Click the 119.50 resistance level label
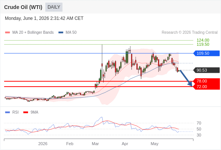Screen dimensions: 221x150 click(x=203, y=44)
